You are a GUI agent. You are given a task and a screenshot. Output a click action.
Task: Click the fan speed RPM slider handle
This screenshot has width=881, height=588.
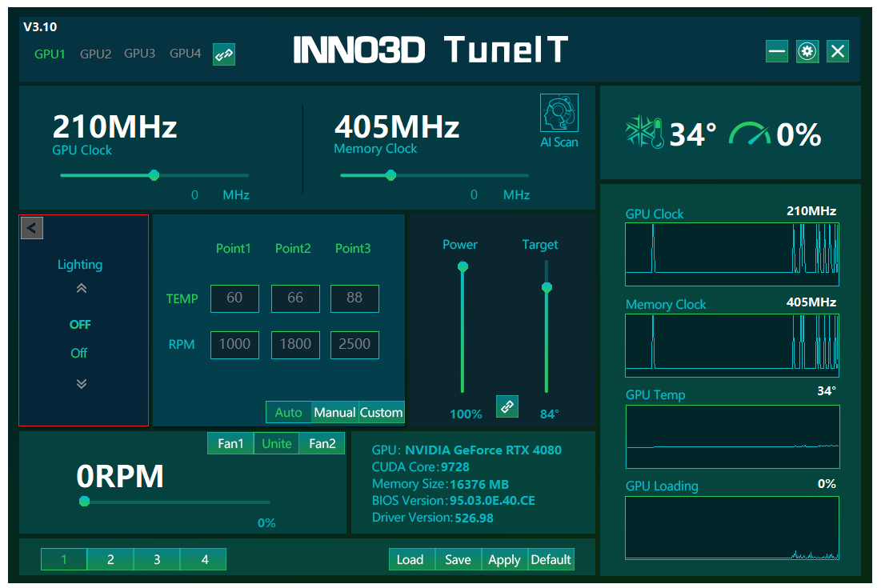click(x=84, y=501)
